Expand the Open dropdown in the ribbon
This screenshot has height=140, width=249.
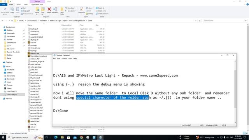point(90,8)
